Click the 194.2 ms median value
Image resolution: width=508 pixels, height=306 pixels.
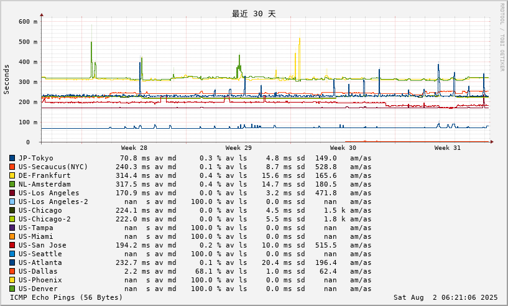(133, 246)
